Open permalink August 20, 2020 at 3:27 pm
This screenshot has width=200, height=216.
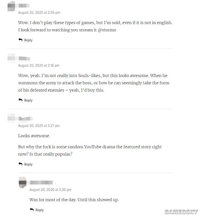39,125
